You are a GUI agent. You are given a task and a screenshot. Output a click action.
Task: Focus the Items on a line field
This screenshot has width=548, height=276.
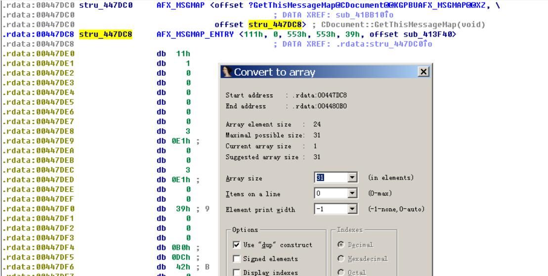tap(331, 194)
